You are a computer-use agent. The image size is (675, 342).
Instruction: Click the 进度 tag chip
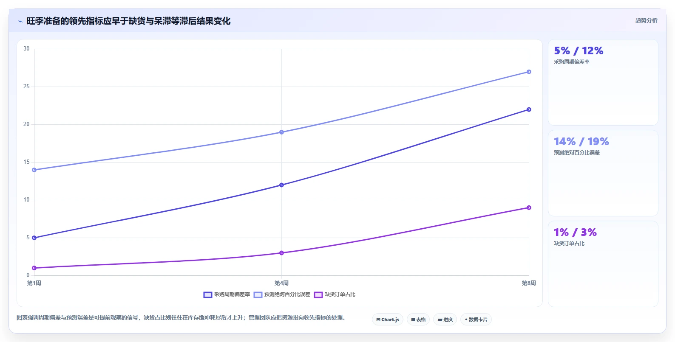click(x=445, y=320)
